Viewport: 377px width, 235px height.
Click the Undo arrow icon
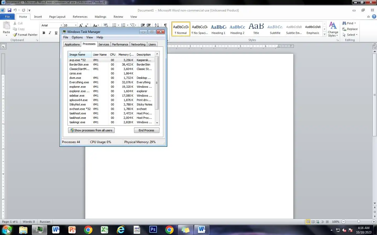point(15,10)
